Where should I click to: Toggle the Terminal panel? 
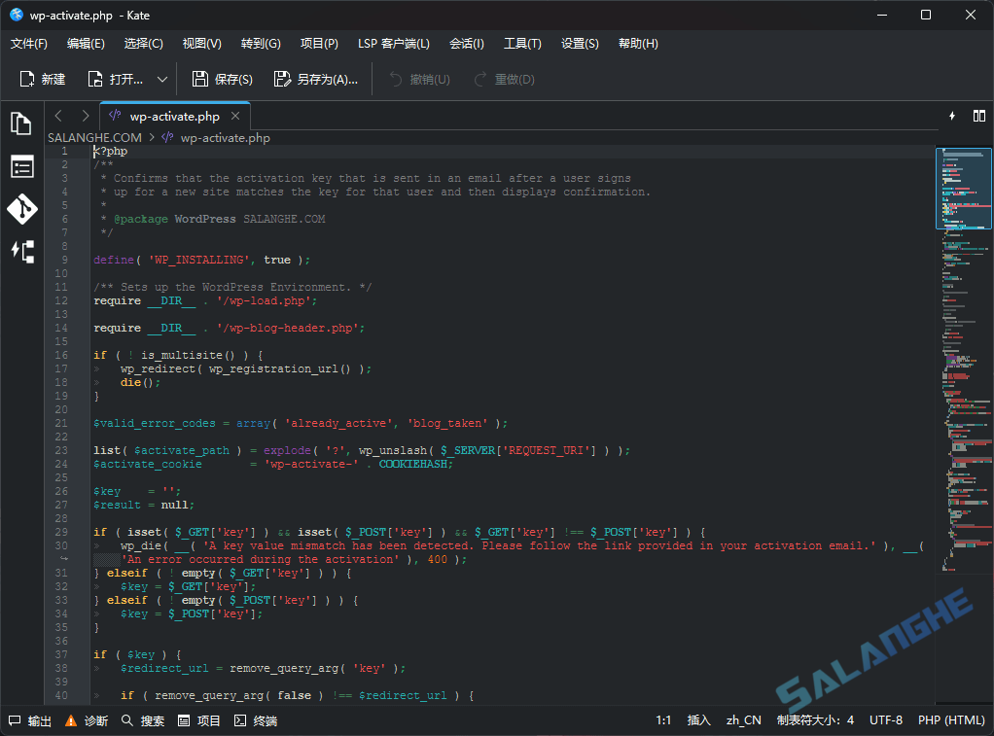(x=255, y=720)
